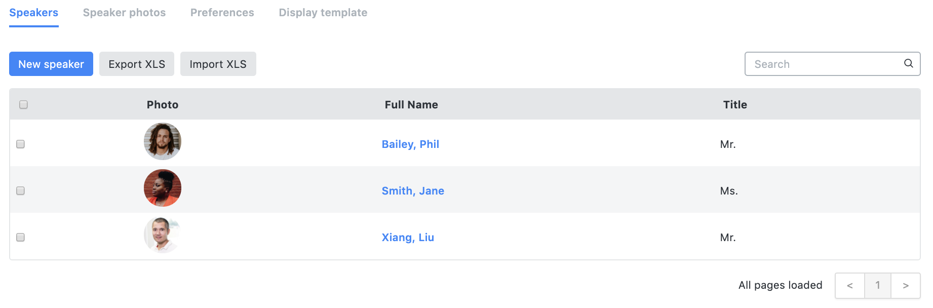Go to next page arrow
Screen dimensions: 933x308
(906, 286)
